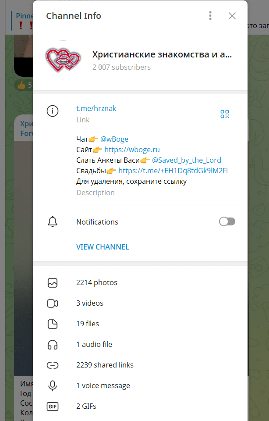Close the Channel Info panel
This screenshot has width=269, height=421.
232,16
